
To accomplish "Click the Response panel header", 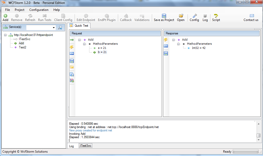I will pyautogui.click(x=212, y=33).
